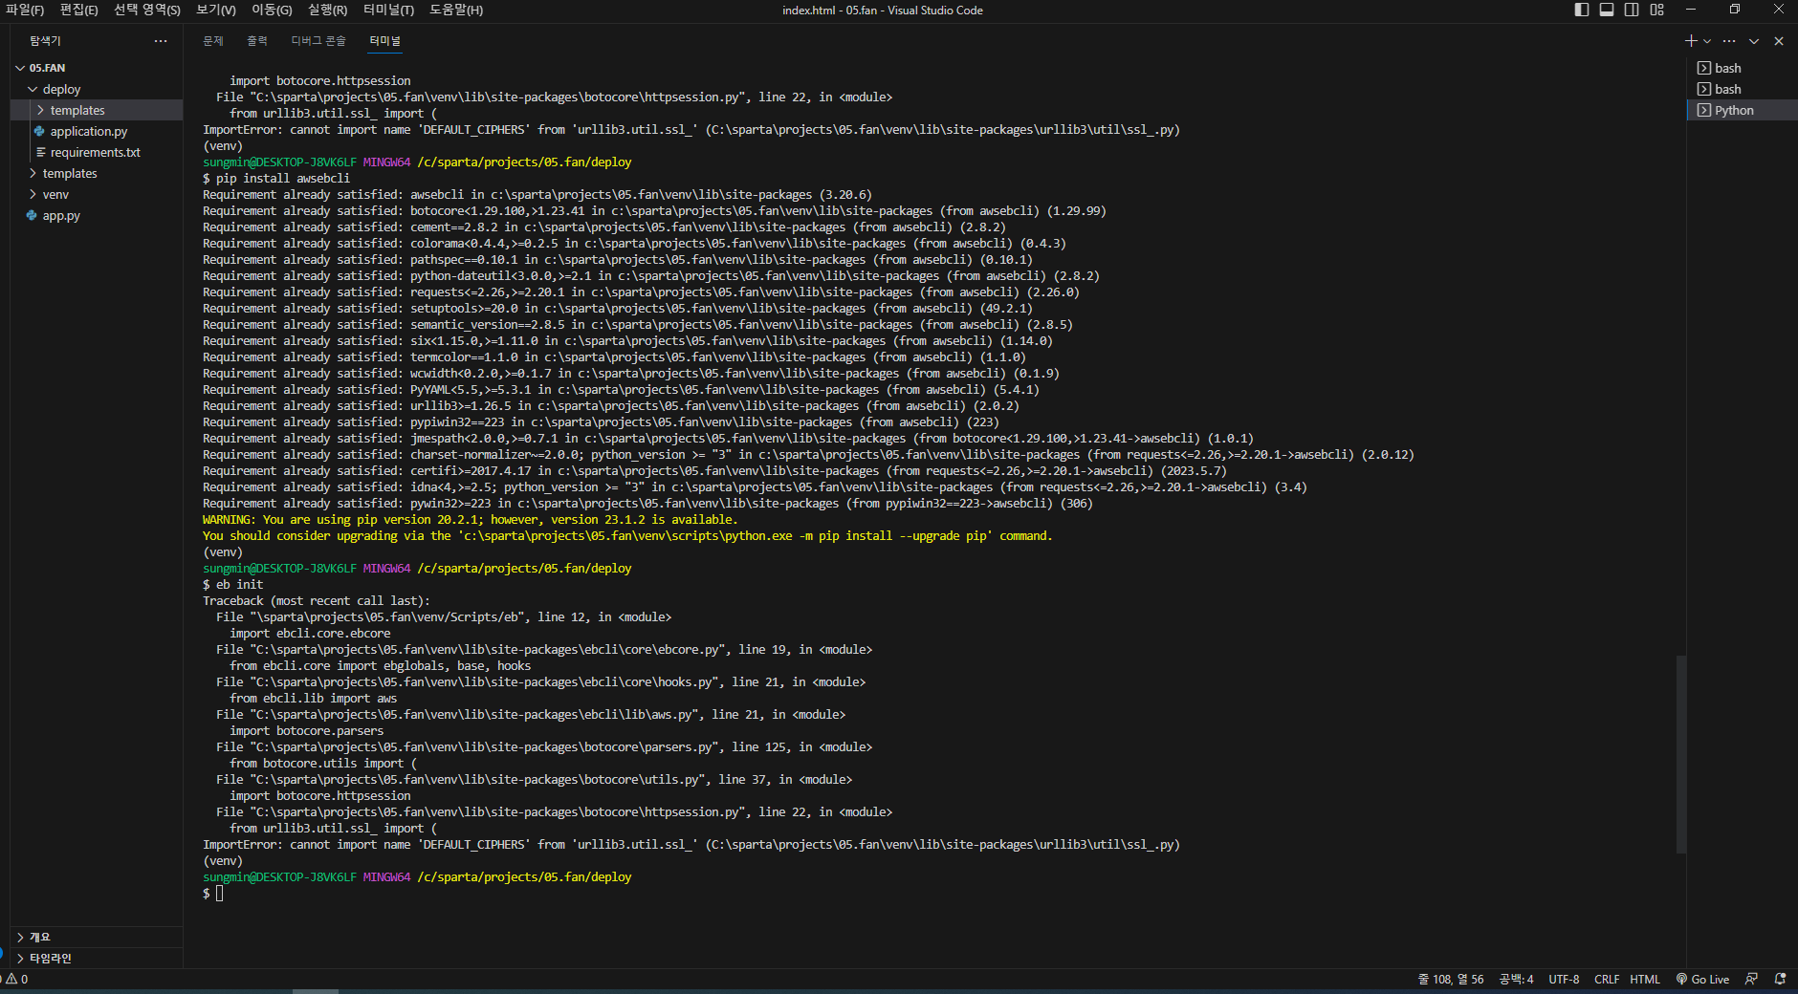The image size is (1798, 994).
Task: Select the requirements.txt file icon
Action: [x=41, y=152]
